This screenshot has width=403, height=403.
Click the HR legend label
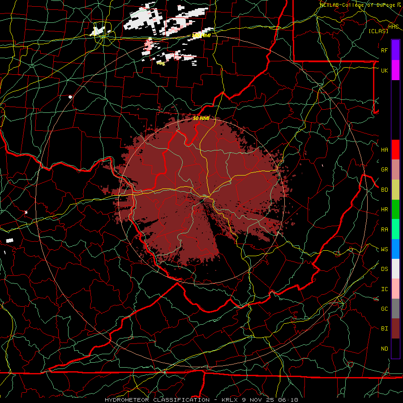click(x=384, y=210)
